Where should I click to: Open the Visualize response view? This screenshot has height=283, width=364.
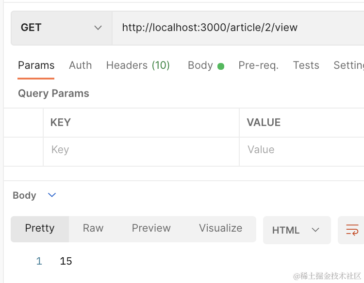[220, 228]
